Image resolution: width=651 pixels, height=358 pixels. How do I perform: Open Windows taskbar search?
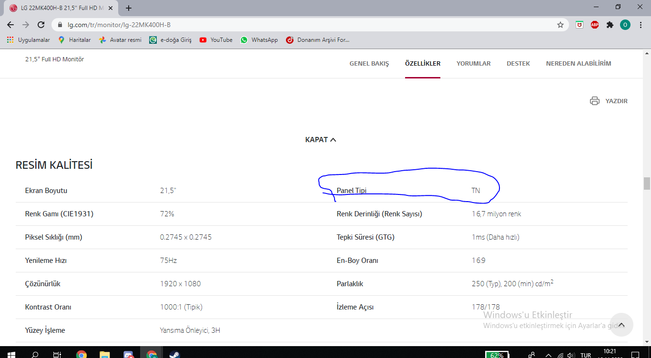tap(34, 355)
